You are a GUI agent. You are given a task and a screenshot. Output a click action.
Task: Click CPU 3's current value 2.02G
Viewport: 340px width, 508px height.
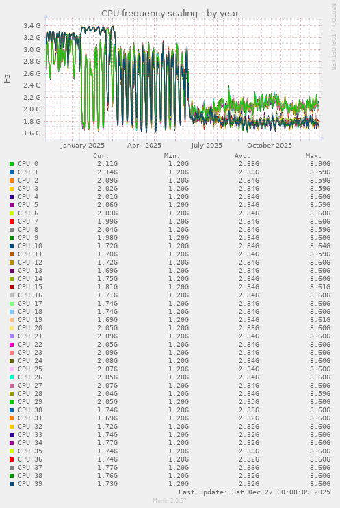click(107, 189)
